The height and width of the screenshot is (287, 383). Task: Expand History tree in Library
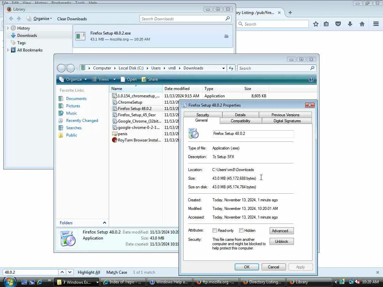point(8,28)
